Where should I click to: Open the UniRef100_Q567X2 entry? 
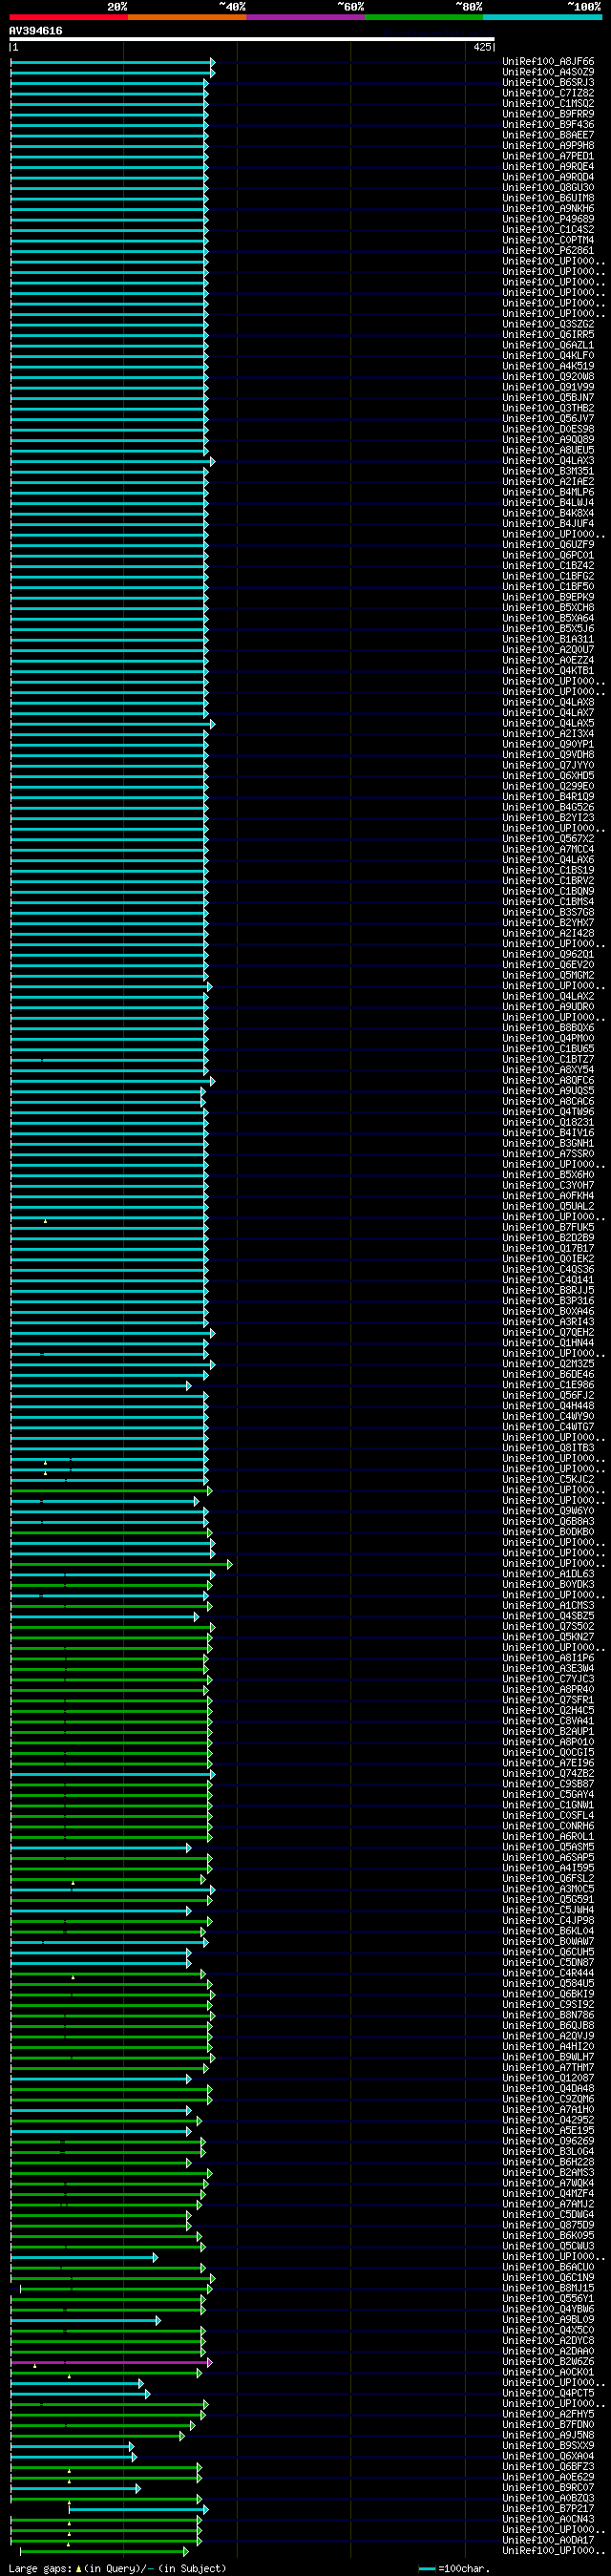coord(548,839)
